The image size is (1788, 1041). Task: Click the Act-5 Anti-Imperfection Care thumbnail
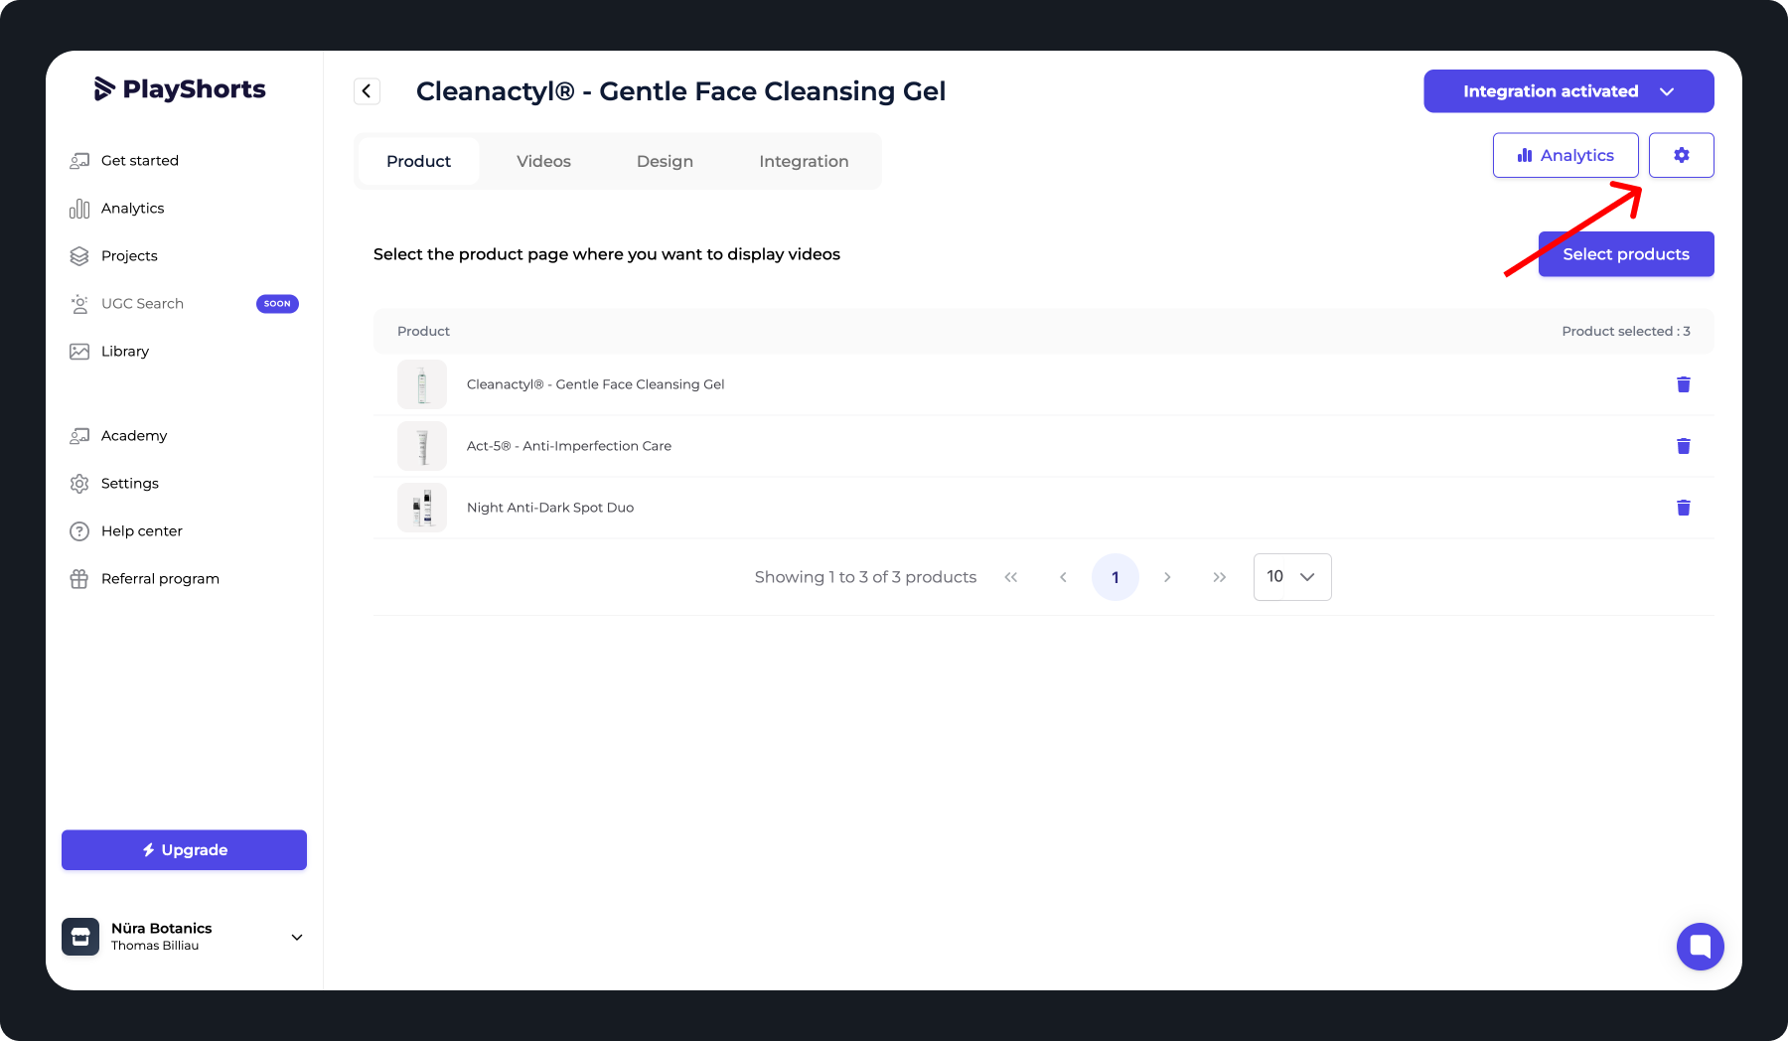click(422, 446)
